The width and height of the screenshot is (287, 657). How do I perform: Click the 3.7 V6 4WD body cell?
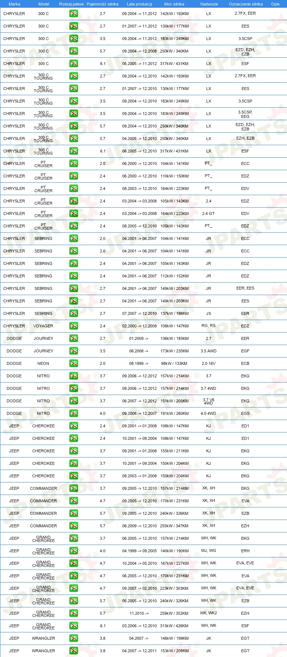(208, 401)
